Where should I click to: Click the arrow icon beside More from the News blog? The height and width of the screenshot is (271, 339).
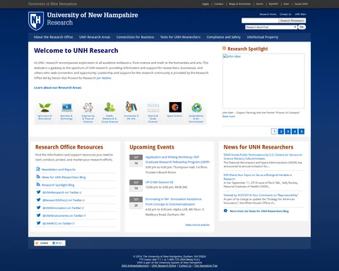point(225,210)
